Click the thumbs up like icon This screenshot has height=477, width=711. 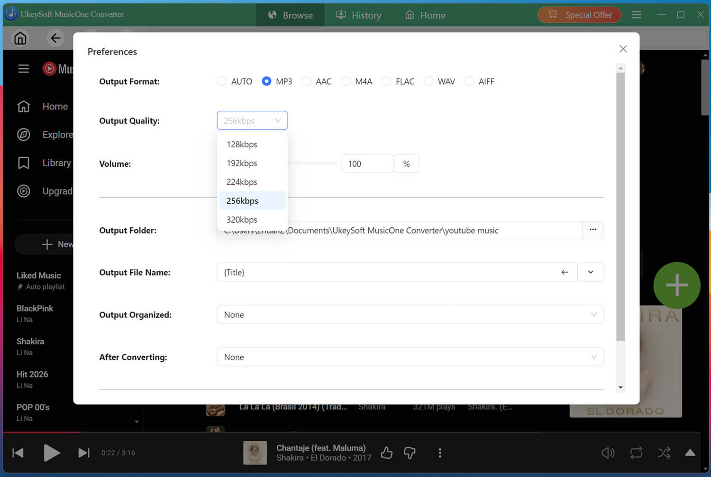point(387,453)
